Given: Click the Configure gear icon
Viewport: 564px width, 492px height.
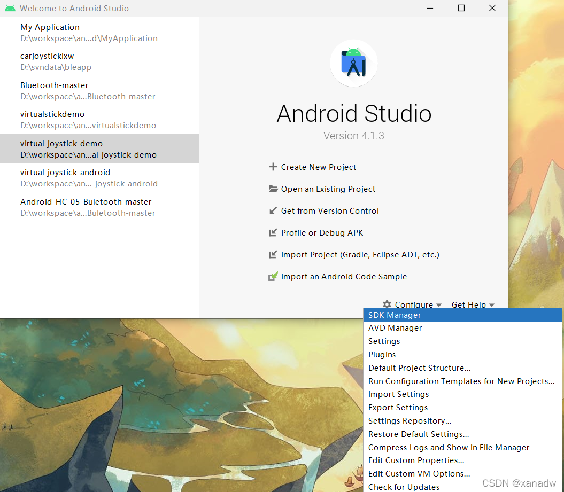Looking at the screenshot, I should click(x=387, y=304).
